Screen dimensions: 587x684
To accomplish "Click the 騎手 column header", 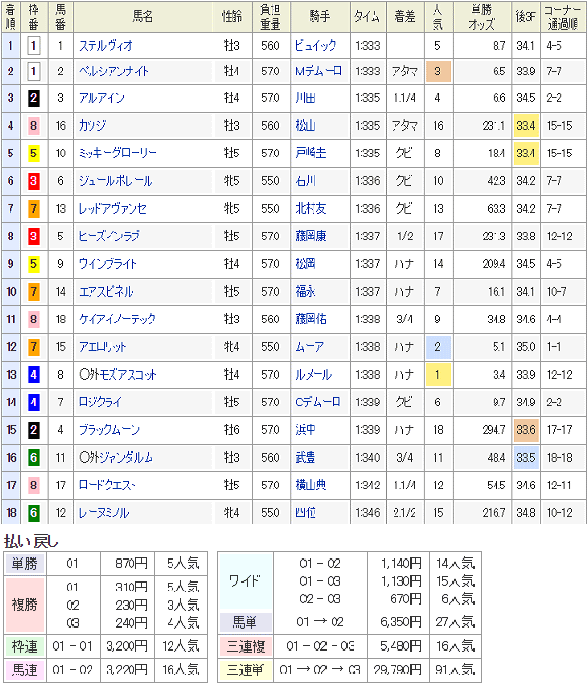I will click(x=320, y=17).
